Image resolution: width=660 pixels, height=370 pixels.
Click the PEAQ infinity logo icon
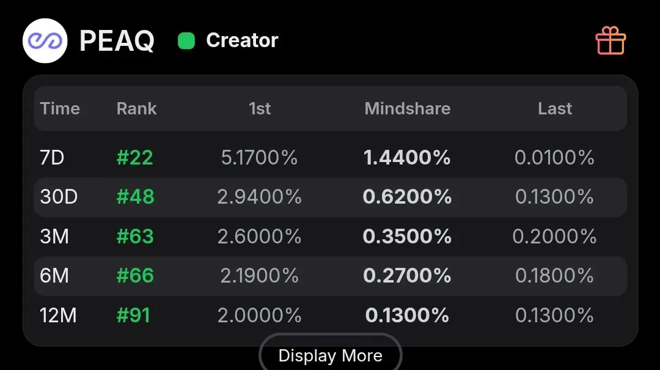click(x=45, y=41)
